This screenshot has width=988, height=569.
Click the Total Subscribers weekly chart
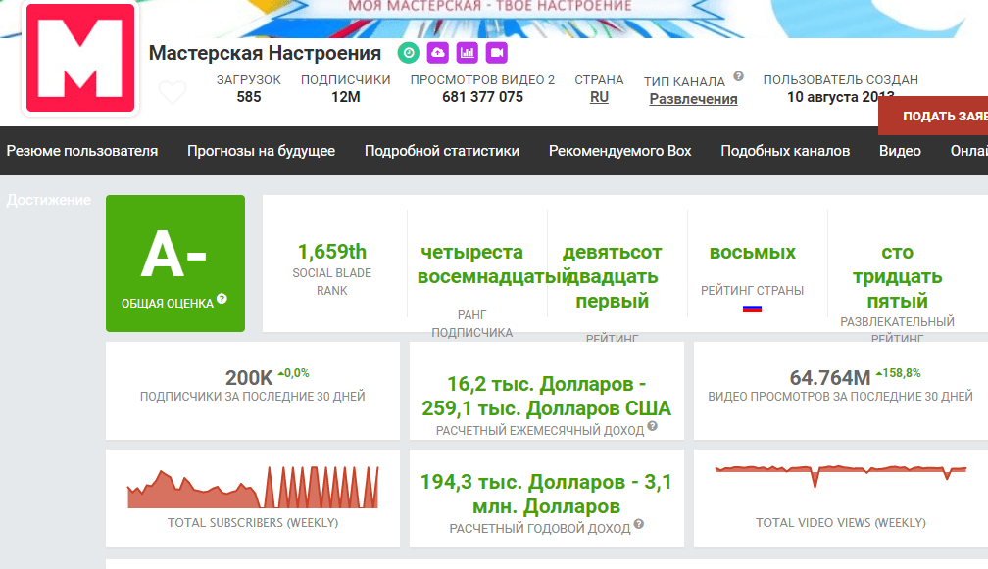pos(253,487)
